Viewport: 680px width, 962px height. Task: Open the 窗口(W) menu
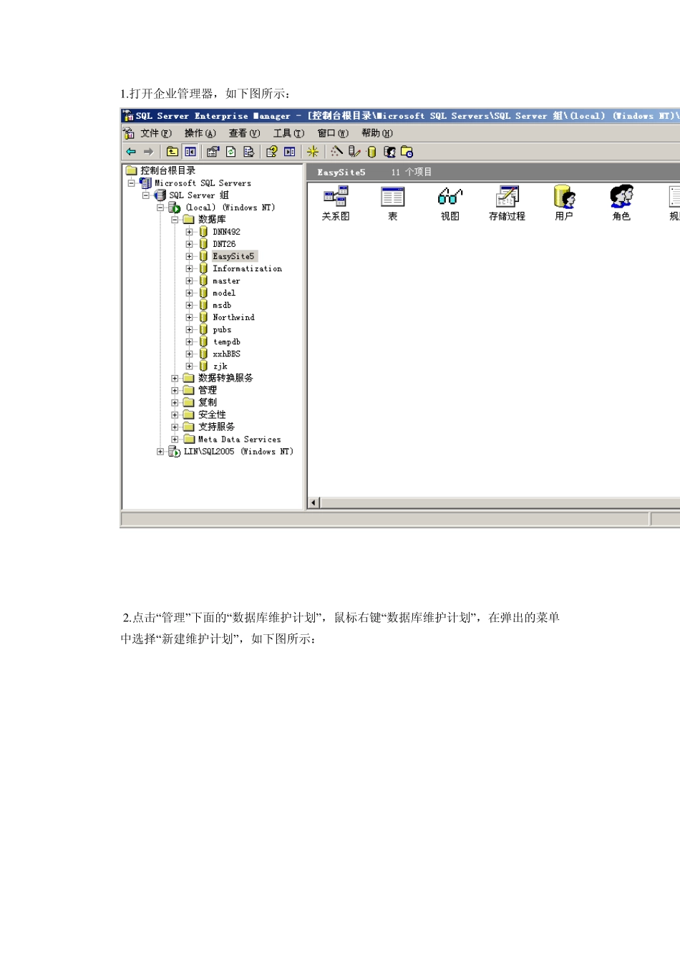coord(333,133)
